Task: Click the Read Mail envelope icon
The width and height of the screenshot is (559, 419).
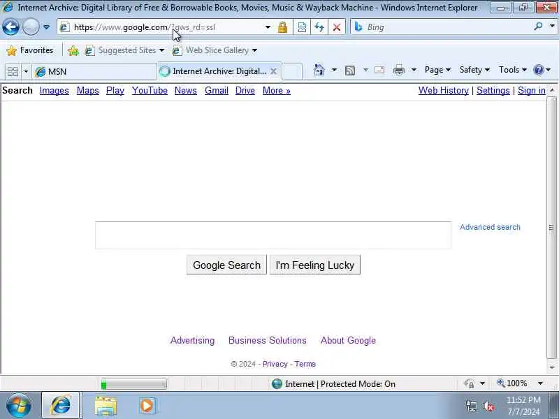Action: point(379,70)
